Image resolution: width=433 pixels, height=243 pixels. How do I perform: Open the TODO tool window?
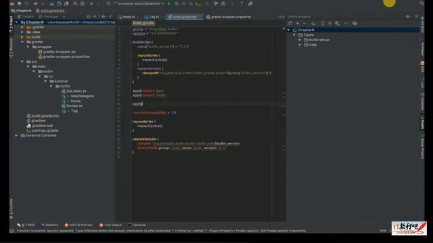[26, 225]
